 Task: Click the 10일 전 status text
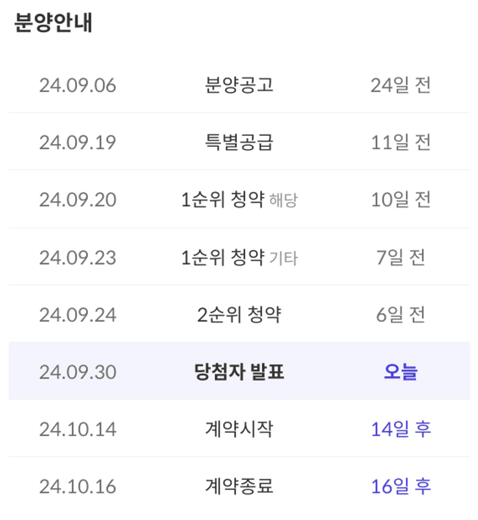[x=401, y=200]
